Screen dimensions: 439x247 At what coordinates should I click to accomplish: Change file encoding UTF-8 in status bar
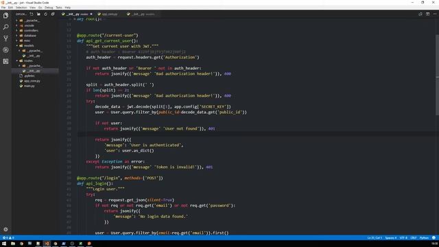(x=403, y=238)
